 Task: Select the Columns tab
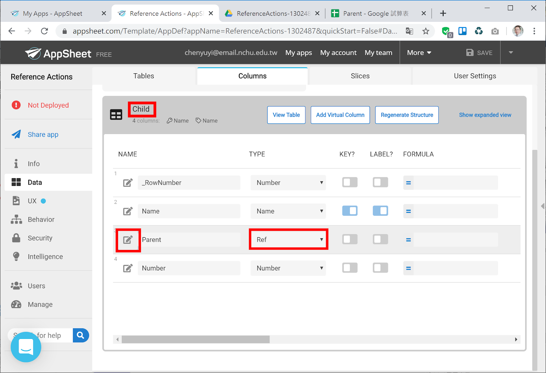(253, 76)
